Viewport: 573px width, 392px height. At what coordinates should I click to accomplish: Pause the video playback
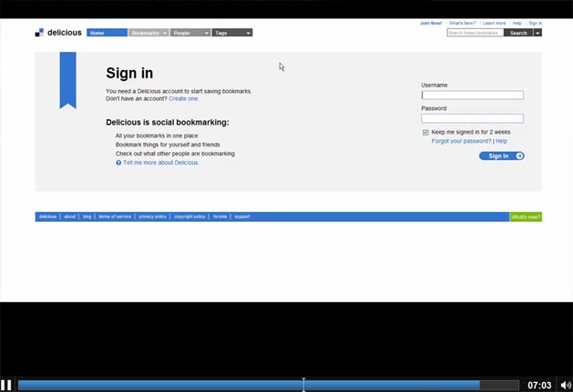(x=5, y=385)
